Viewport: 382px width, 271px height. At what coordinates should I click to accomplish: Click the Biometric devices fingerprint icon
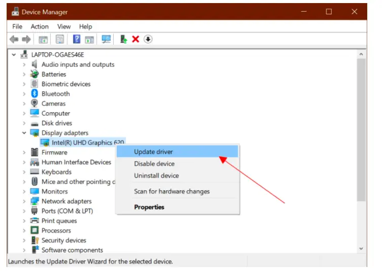click(x=35, y=84)
